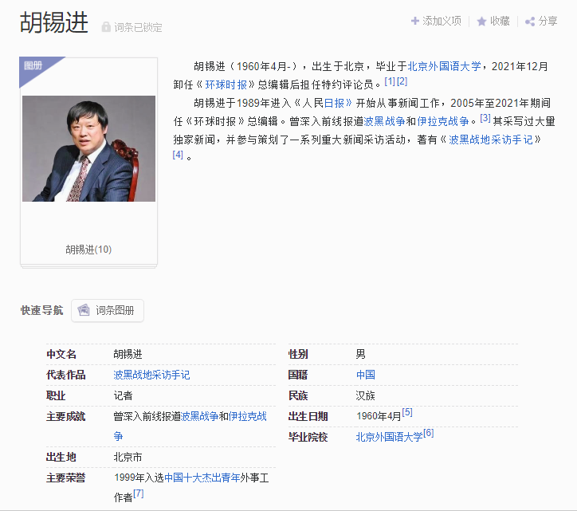
Task: Click the plus icon for 添加义项
Action: (414, 21)
